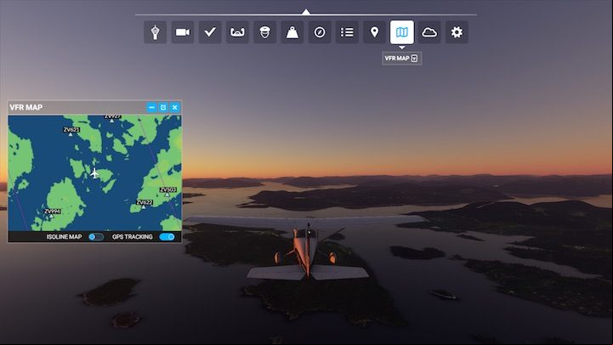Open the Fuel and Weight icon
Image resolution: width=613 pixels, height=345 pixels.
[292, 32]
